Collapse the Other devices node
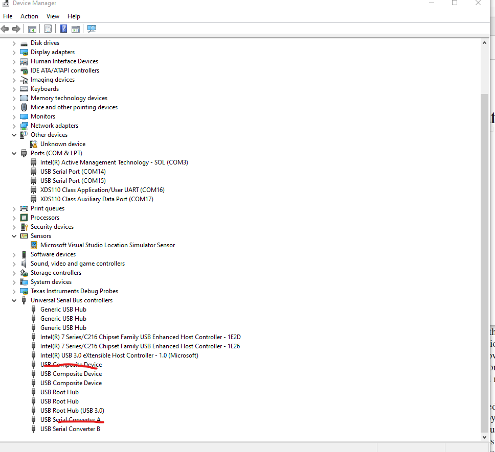The height and width of the screenshot is (452, 495). (x=14, y=135)
